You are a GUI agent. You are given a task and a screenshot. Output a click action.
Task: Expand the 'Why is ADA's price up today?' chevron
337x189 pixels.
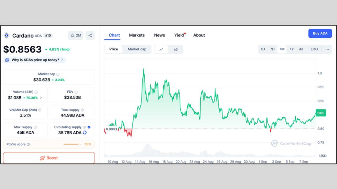(62, 60)
